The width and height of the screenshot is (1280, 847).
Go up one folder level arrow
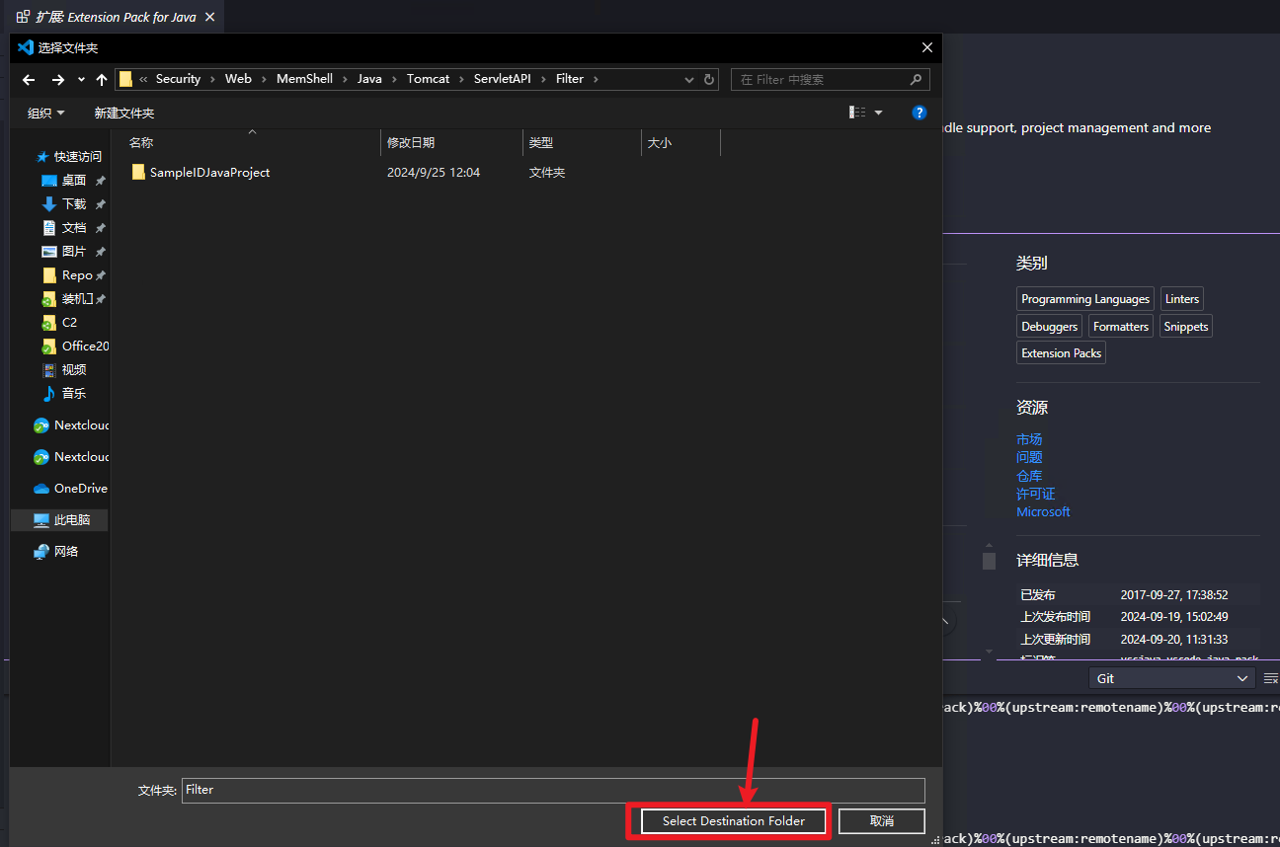102,80
